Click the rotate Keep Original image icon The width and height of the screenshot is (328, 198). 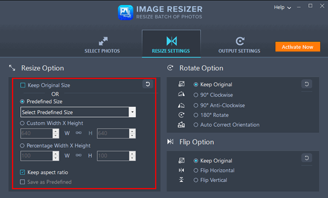tap(181, 84)
